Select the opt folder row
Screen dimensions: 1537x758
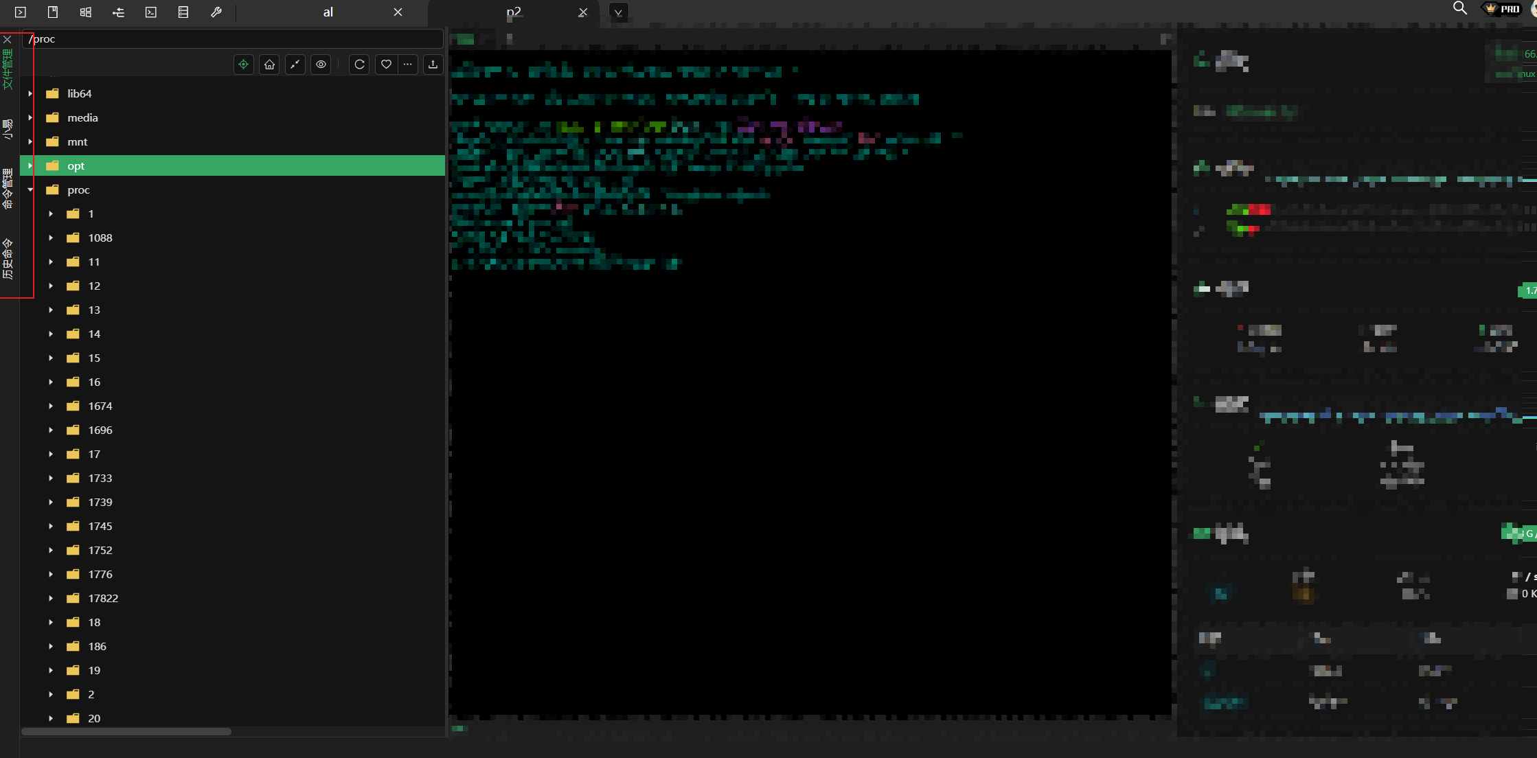[x=233, y=165]
